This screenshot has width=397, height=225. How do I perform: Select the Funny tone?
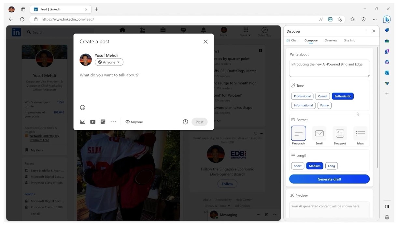(x=324, y=105)
